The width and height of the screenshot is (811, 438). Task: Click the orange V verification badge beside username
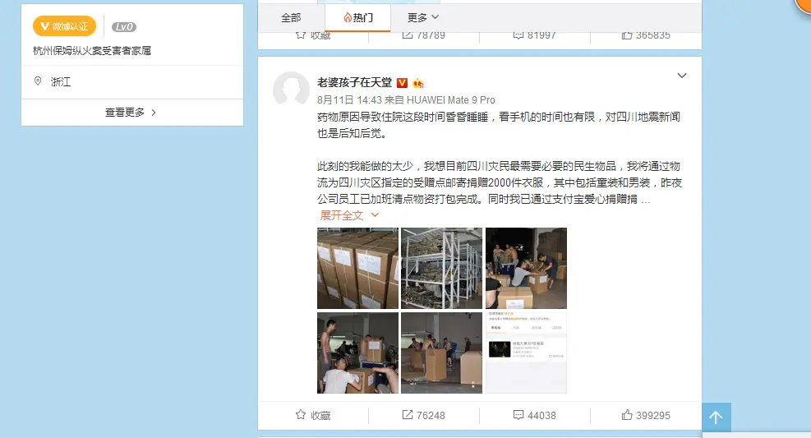coord(402,83)
